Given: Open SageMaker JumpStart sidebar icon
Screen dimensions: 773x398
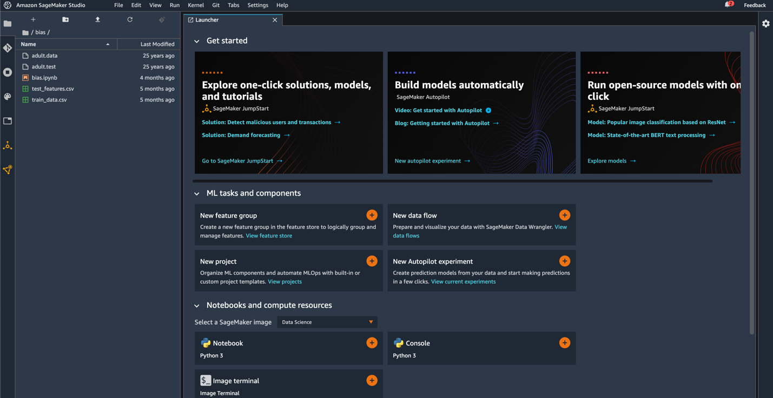Looking at the screenshot, I should tap(8, 146).
